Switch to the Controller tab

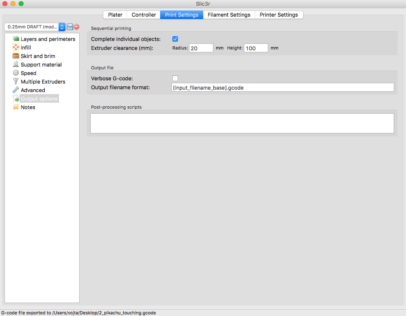click(x=144, y=15)
